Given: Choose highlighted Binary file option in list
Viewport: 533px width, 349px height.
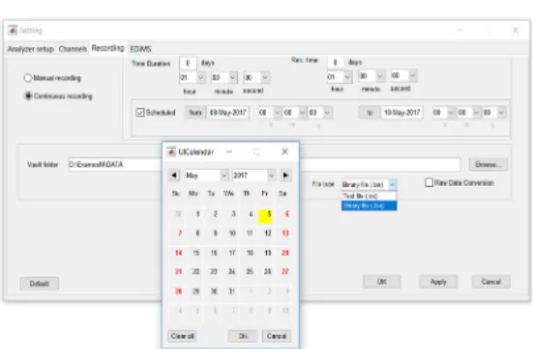Looking at the screenshot, I should click(369, 206).
